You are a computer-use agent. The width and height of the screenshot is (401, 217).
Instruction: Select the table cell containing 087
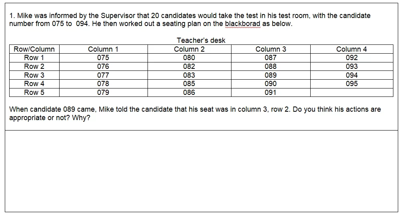tap(271, 58)
